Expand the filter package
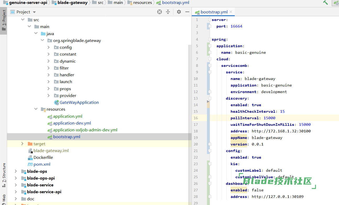 [x=49, y=68]
